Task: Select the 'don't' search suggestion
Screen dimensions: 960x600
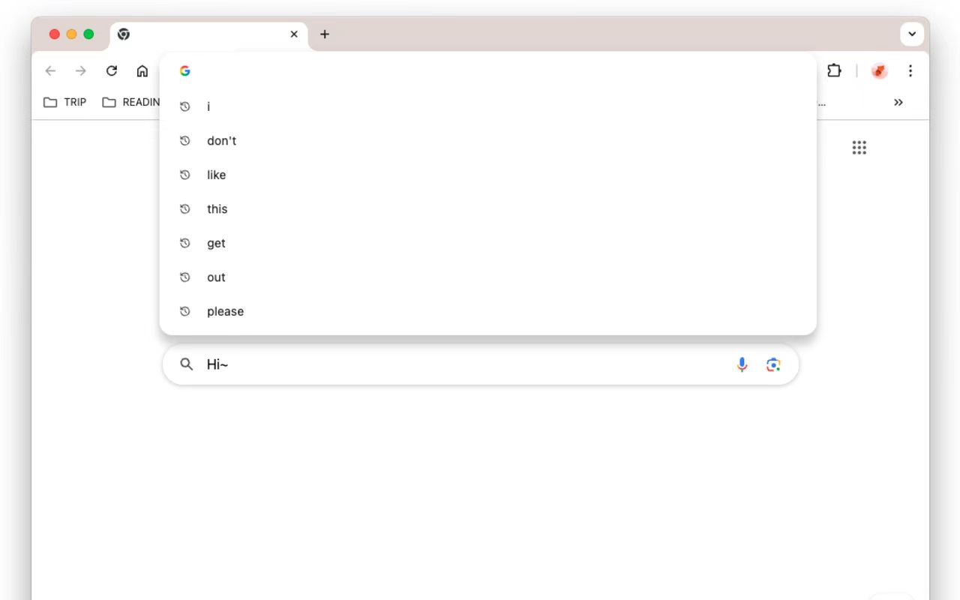Action: (222, 140)
